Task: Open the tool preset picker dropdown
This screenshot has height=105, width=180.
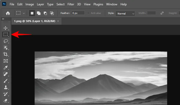Action: (24, 13)
